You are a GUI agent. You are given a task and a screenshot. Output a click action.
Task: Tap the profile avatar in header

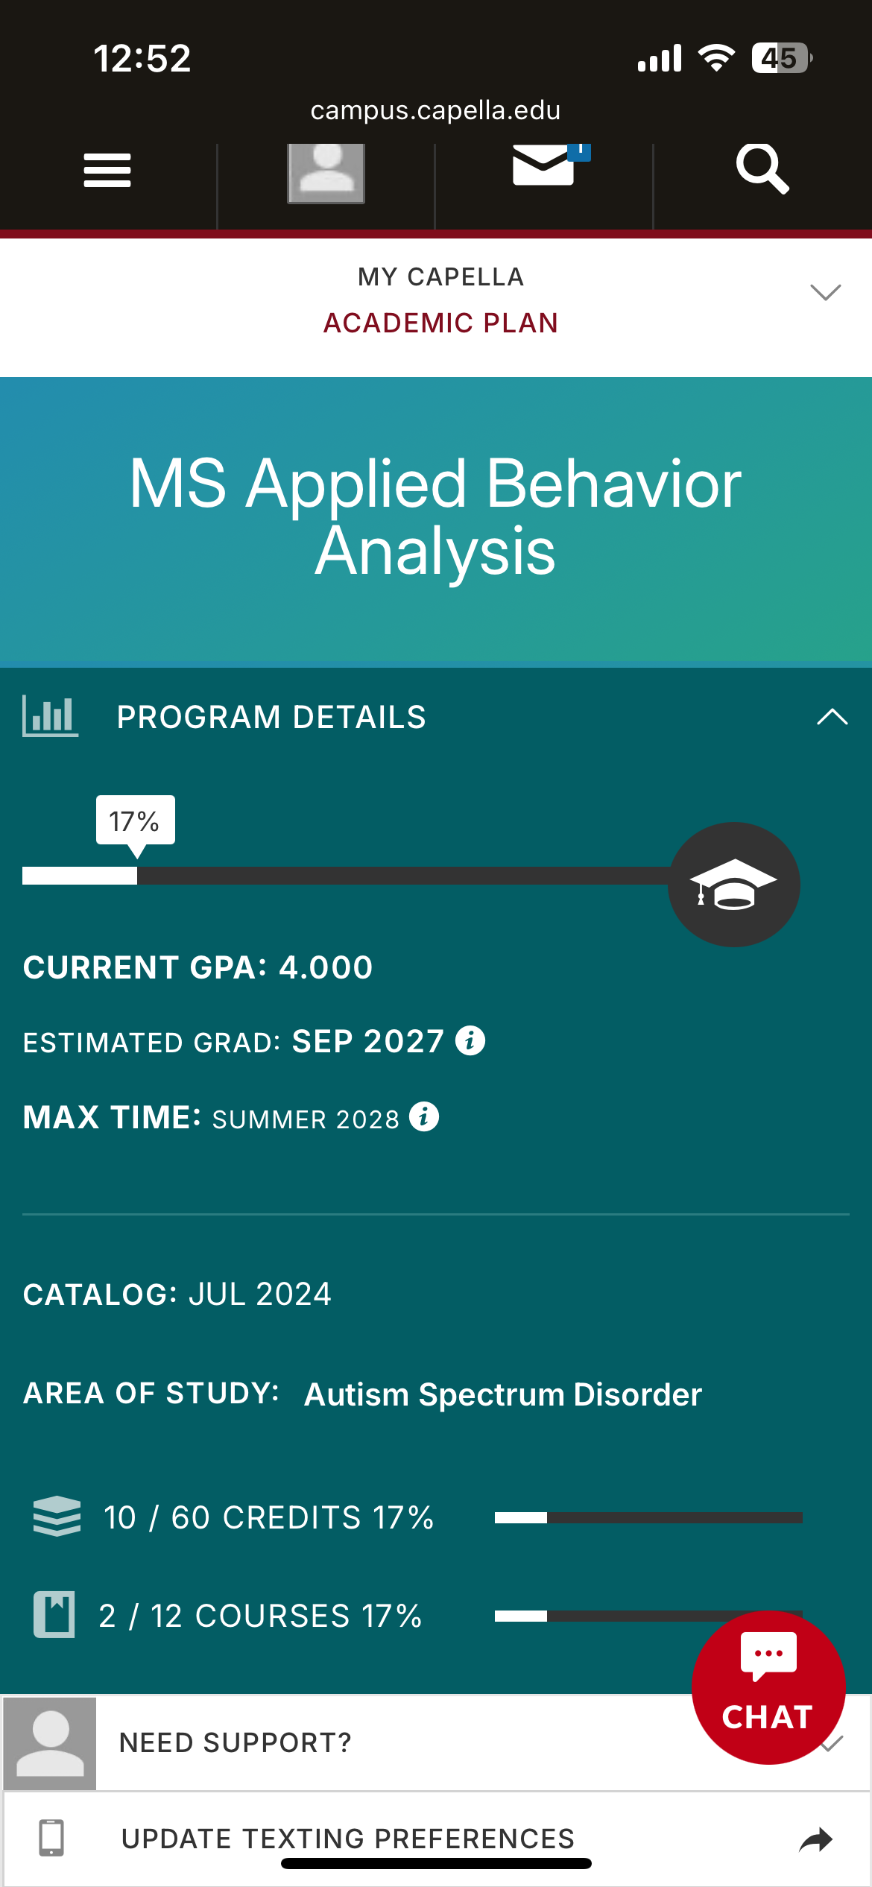coord(326,172)
